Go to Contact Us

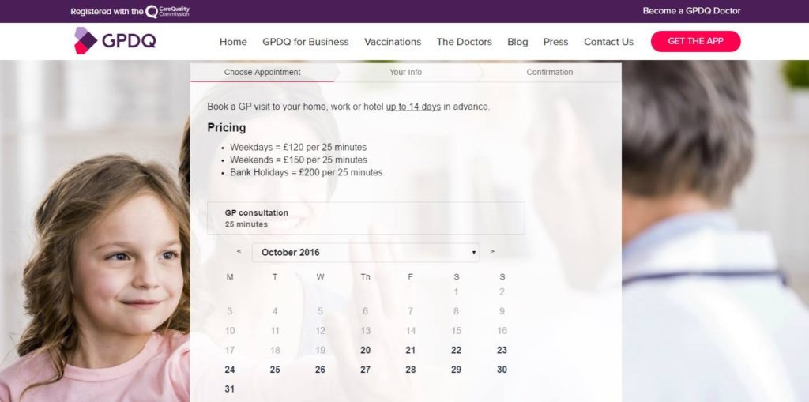click(x=608, y=42)
